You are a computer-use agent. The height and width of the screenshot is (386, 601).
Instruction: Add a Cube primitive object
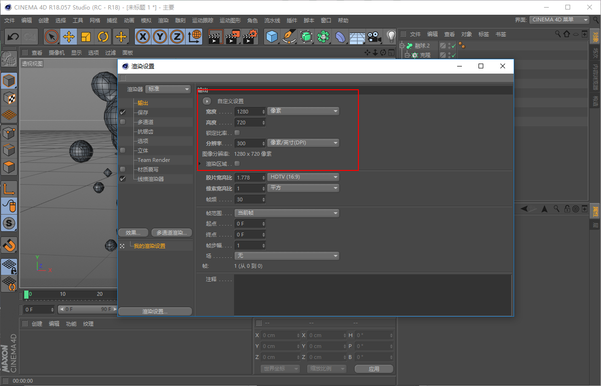[x=272, y=37]
